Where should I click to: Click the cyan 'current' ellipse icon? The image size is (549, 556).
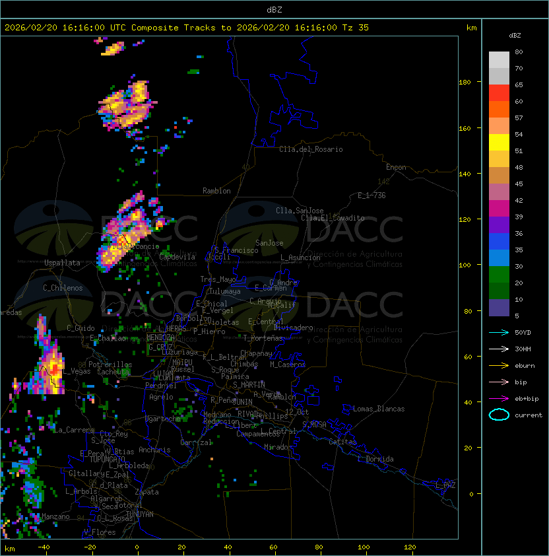[499, 415]
